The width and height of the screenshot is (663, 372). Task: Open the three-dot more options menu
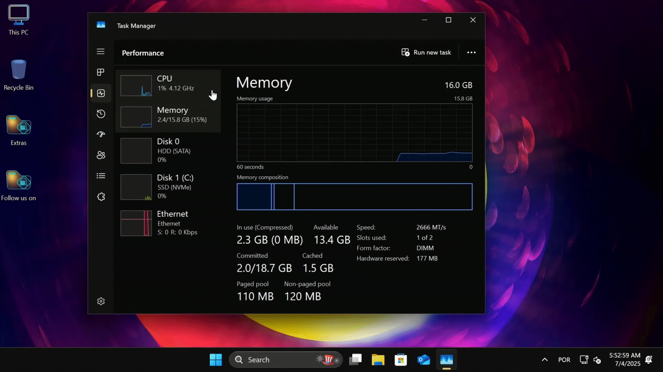pos(471,53)
